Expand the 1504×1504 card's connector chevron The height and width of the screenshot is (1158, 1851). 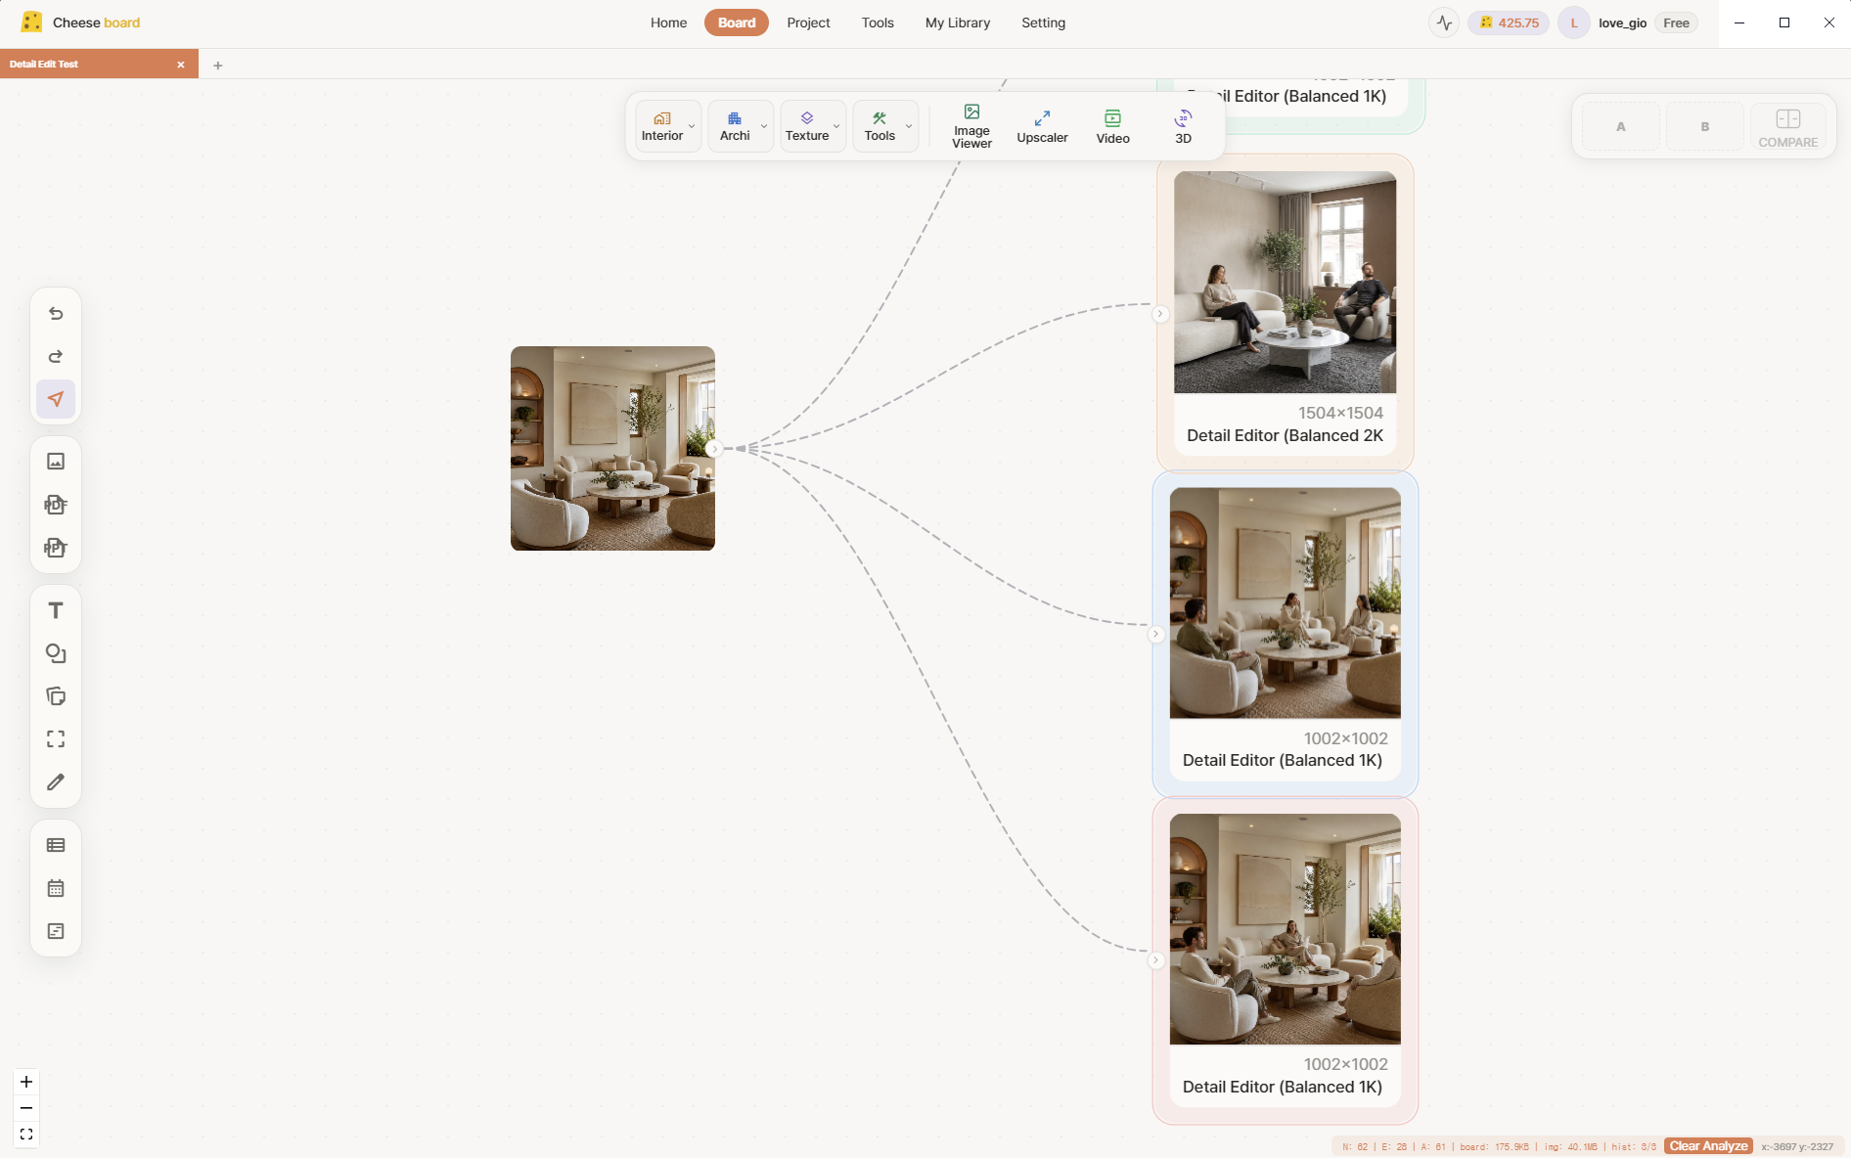coord(1160,314)
